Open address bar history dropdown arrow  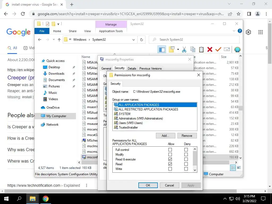coord(133,40)
